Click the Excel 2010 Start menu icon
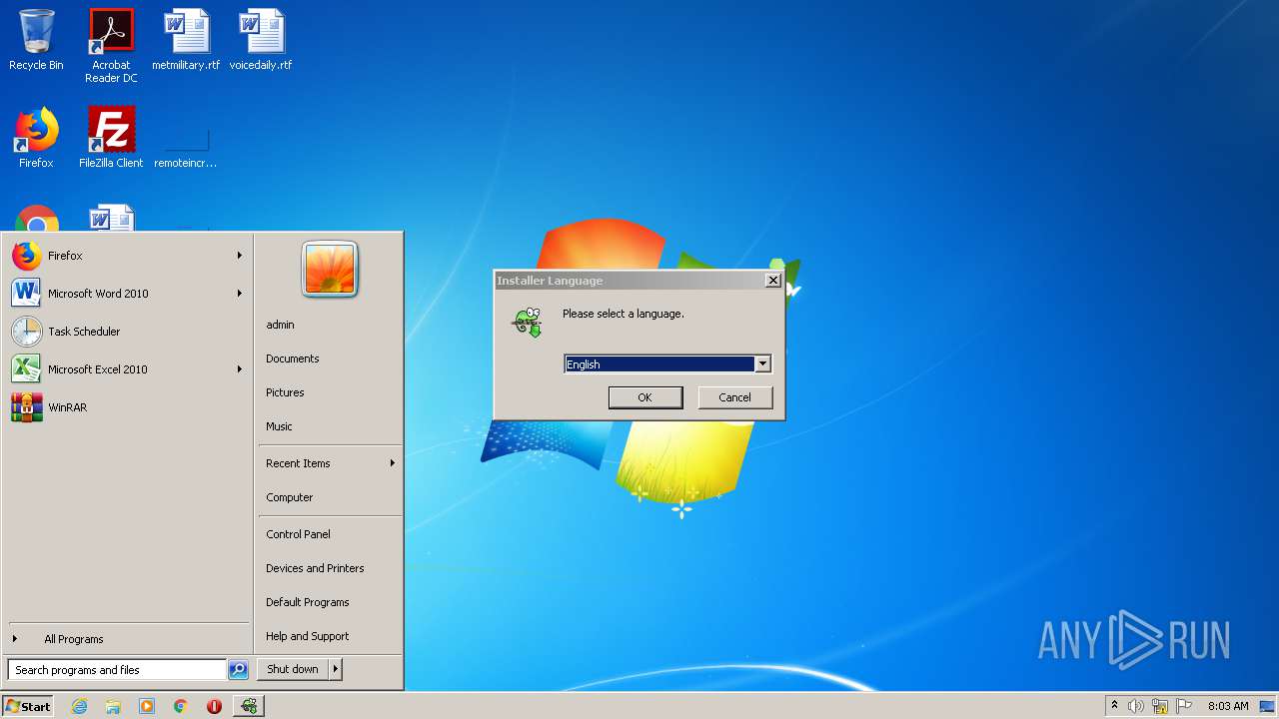The height and width of the screenshot is (719, 1279). [x=27, y=369]
